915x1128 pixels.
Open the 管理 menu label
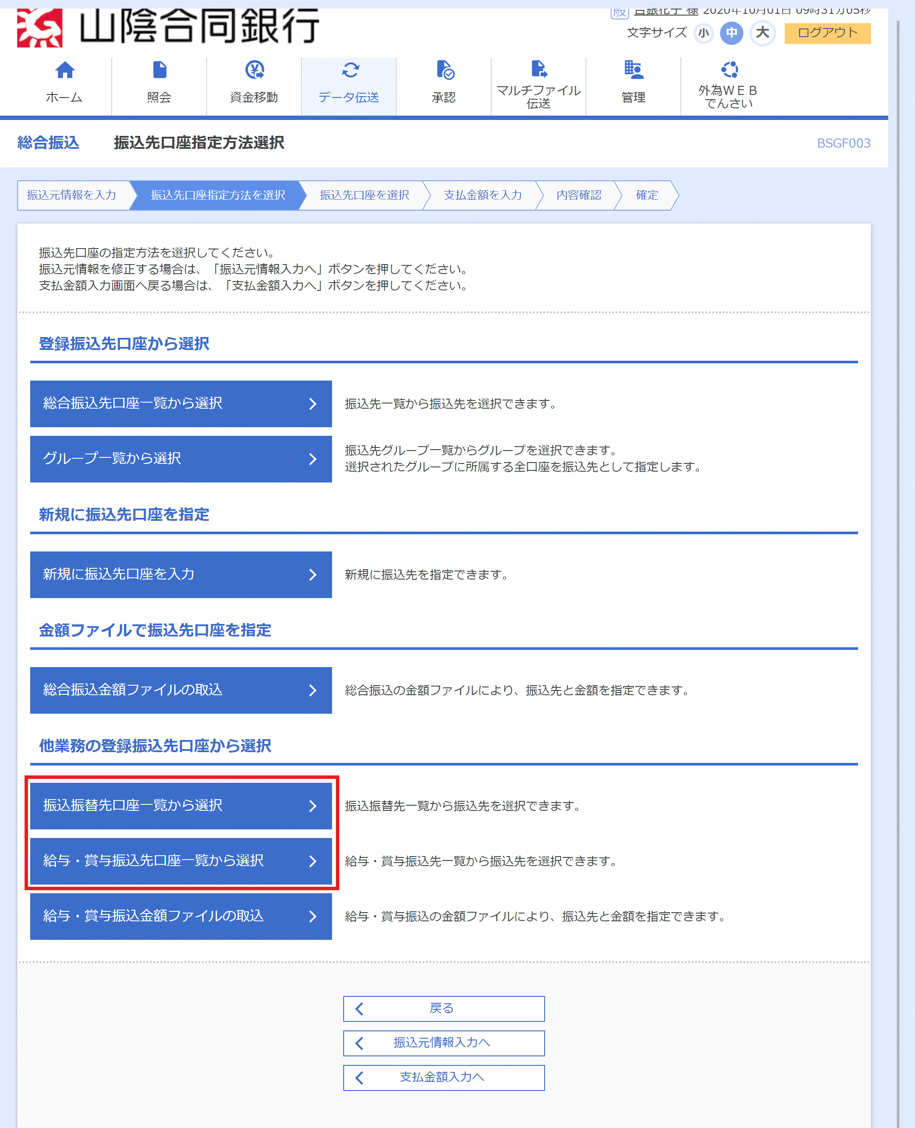633,97
